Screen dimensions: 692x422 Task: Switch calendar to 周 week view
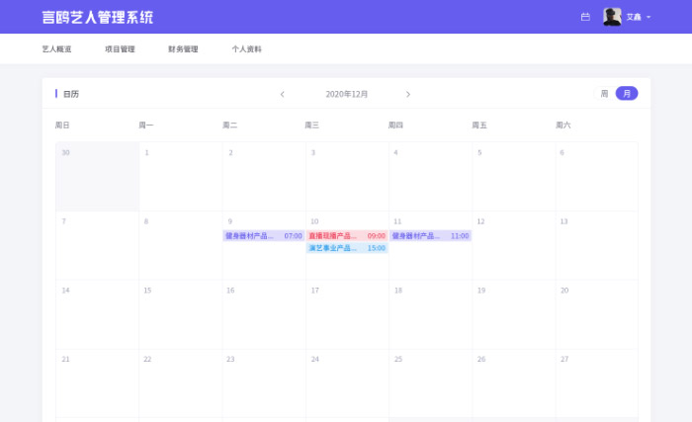pos(604,94)
